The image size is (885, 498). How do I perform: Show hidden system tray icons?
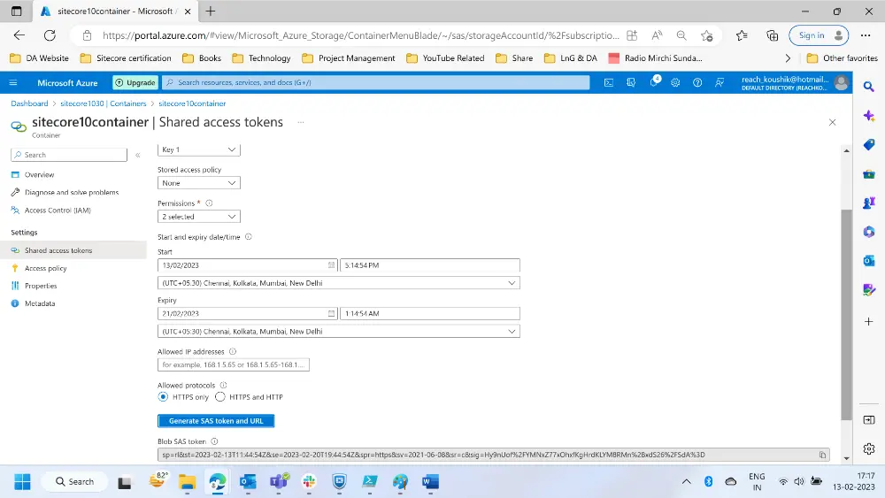pos(687,482)
